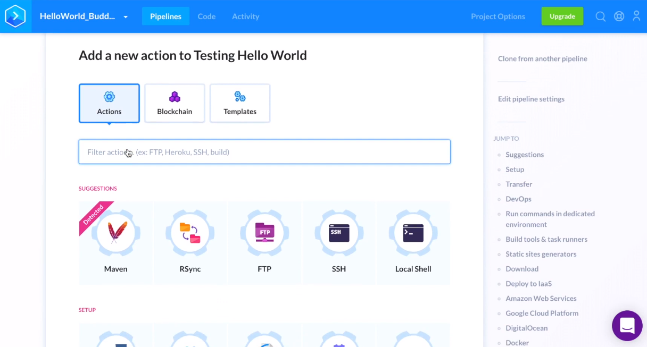The width and height of the screenshot is (647, 347).
Task: Open the Activity section
Action: [x=245, y=16]
